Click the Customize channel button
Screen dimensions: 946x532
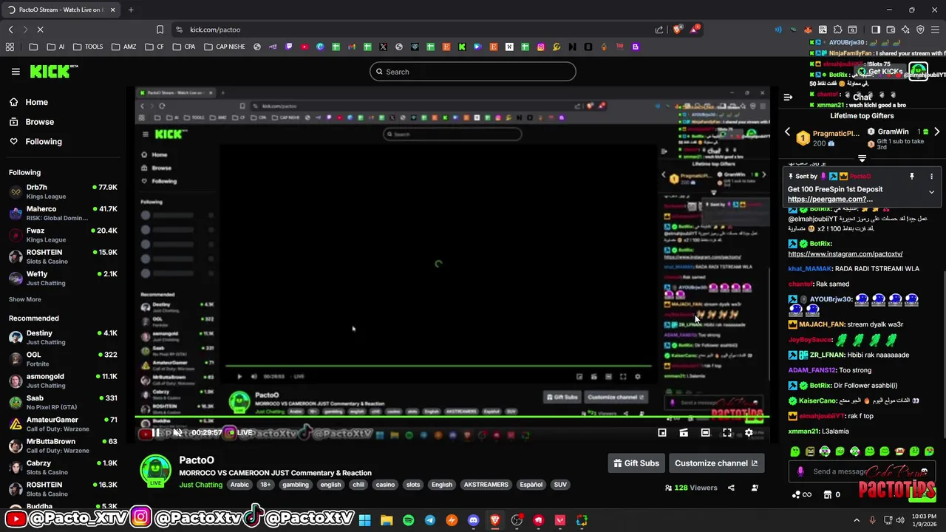pos(716,463)
